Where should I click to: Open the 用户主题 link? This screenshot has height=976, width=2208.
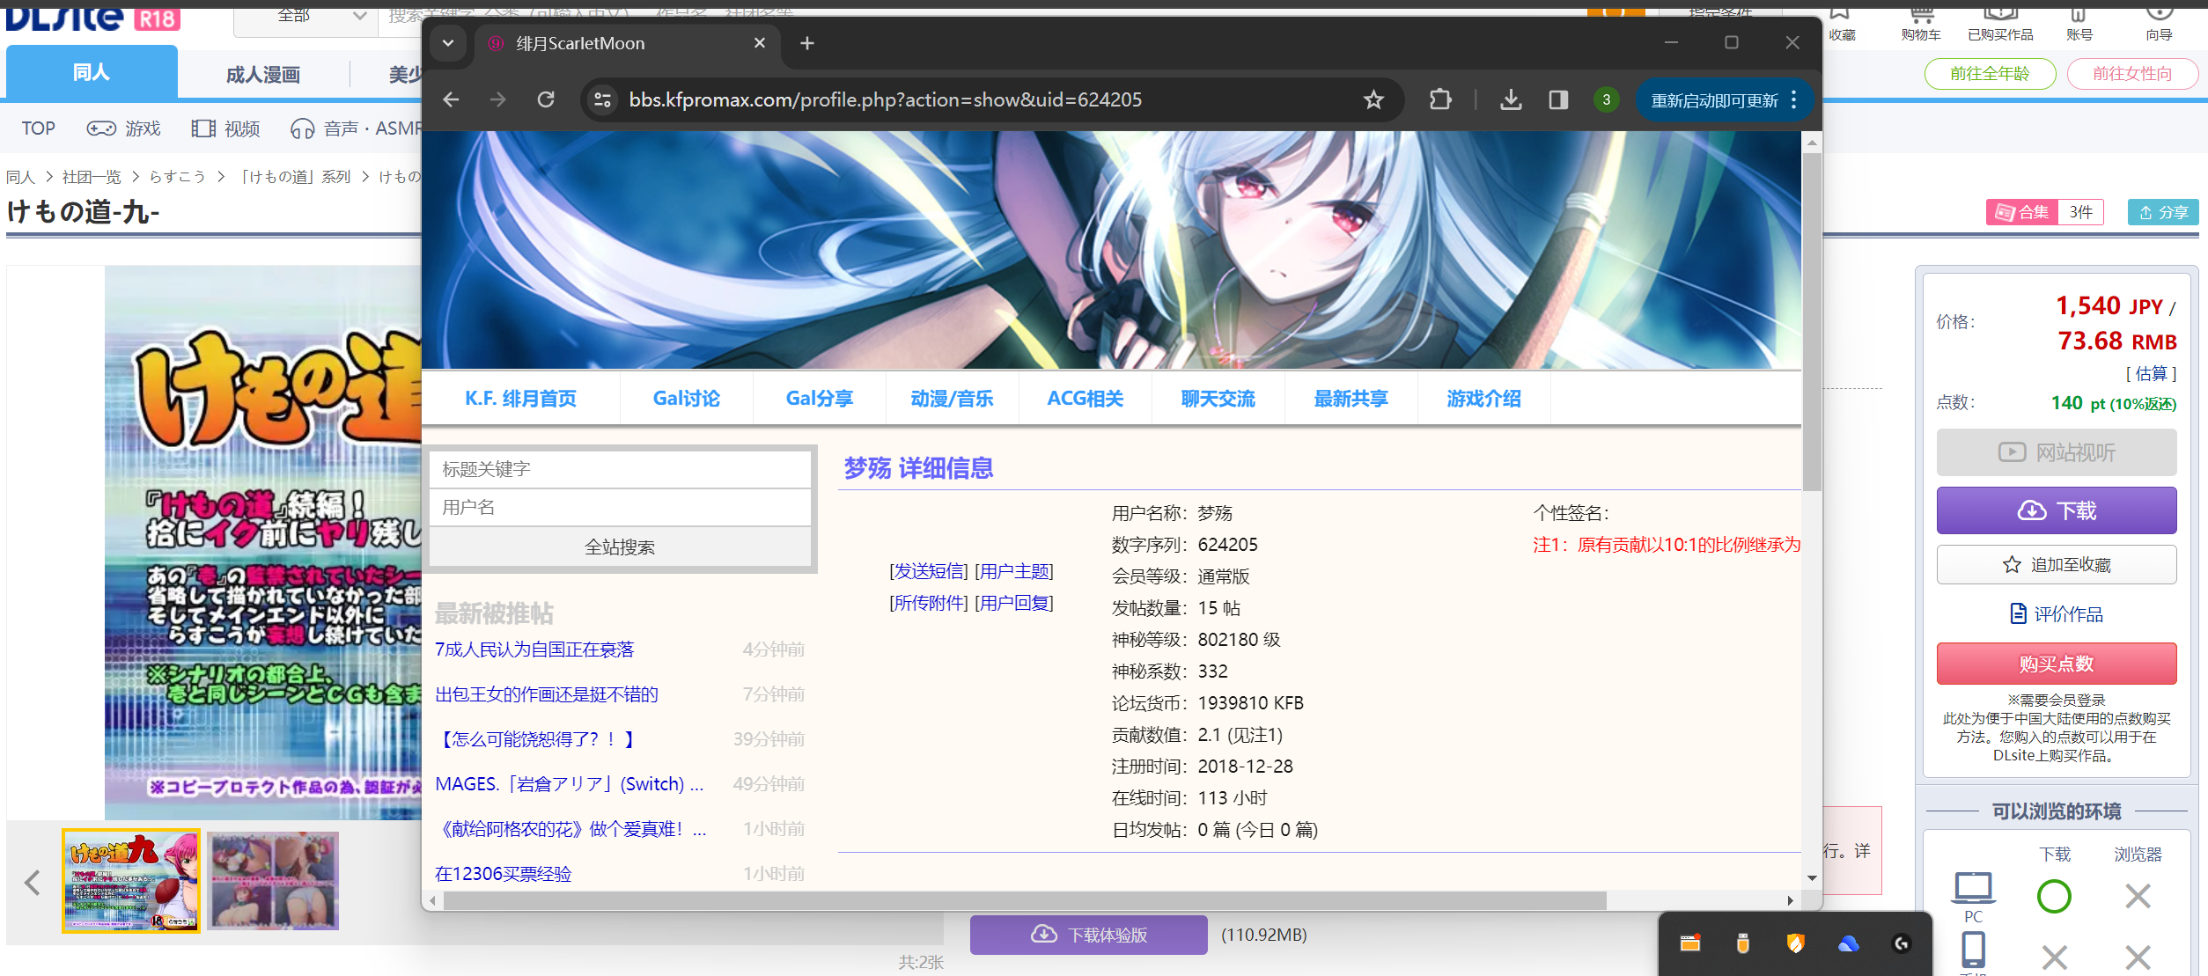coord(1013,571)
